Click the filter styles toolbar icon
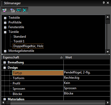This screenshot has width=111, height=105. click(x=4, y=10)
